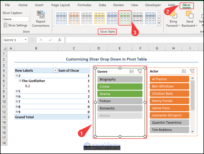Screen dimensions: 204x154
Task: Expand pivot row group 7
Action: click(17, 101)
